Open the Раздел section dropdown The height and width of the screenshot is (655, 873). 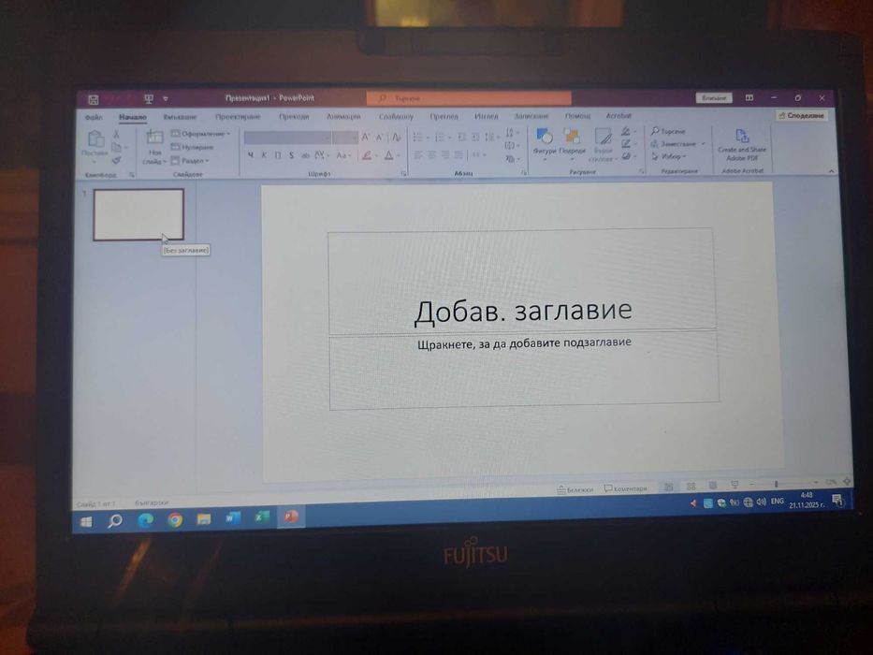pos(190,160)
